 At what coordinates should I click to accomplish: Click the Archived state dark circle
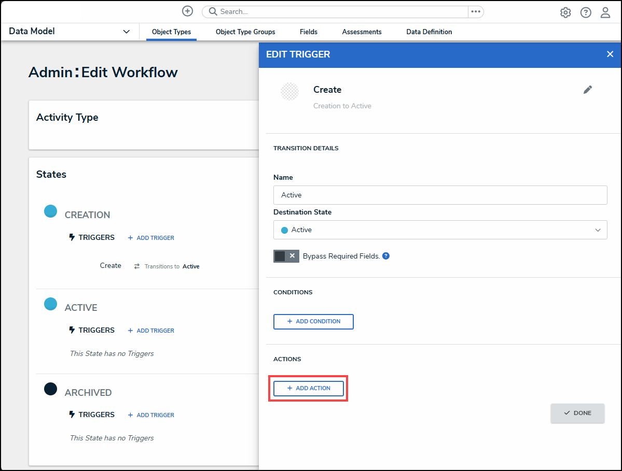(50, 389)
